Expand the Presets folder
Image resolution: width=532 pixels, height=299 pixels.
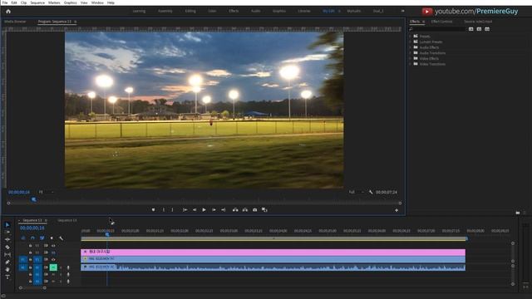coord(410,36)
